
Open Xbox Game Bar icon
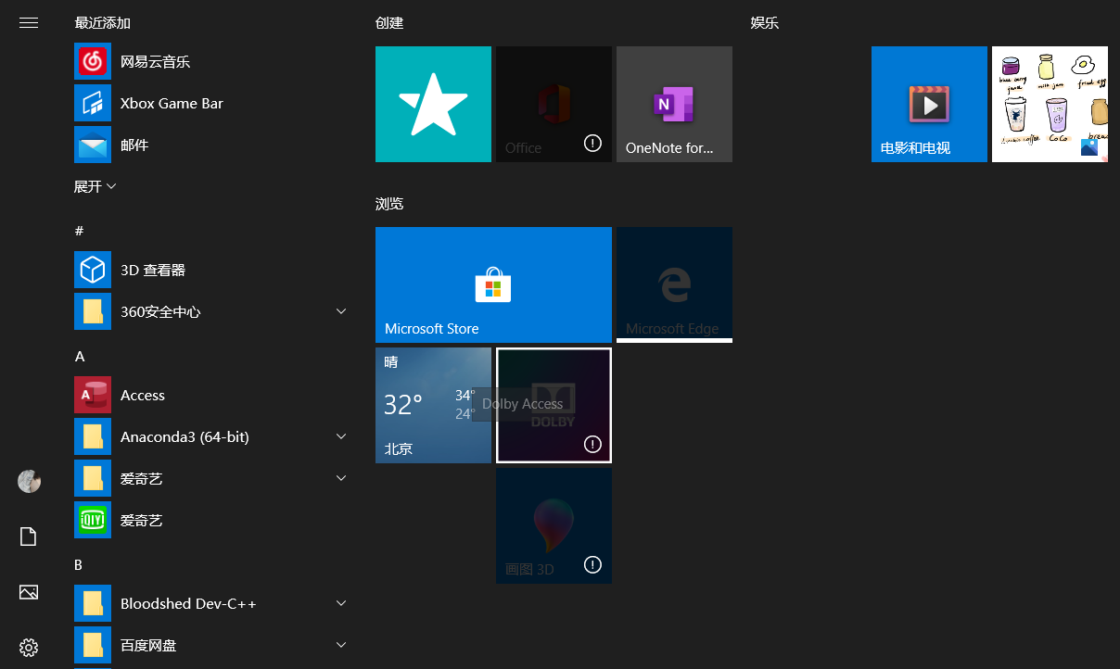[93, 104]
